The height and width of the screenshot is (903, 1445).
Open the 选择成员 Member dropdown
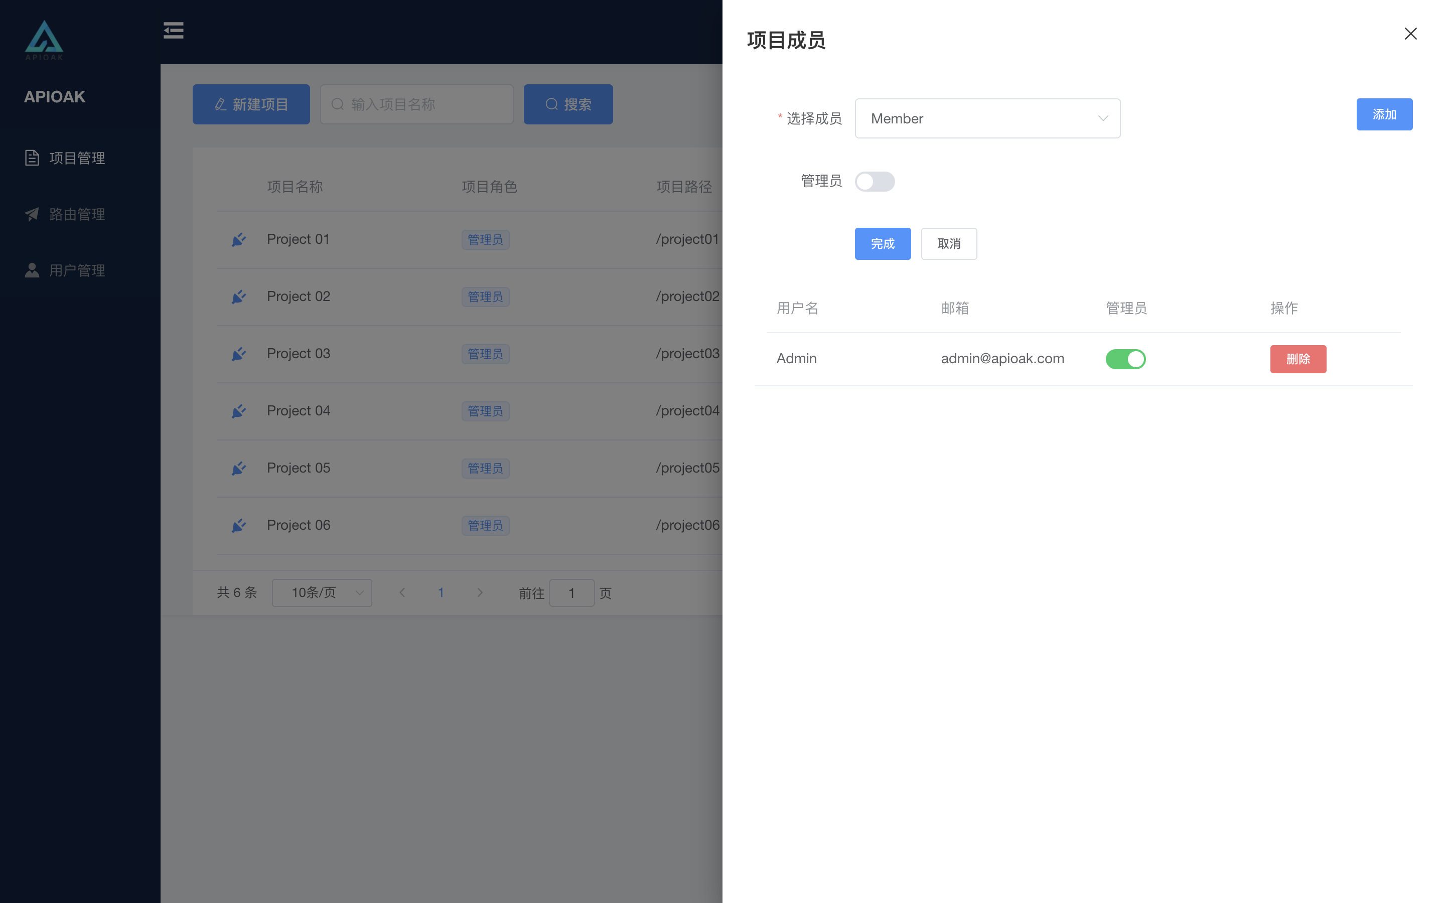pos(987,118)
